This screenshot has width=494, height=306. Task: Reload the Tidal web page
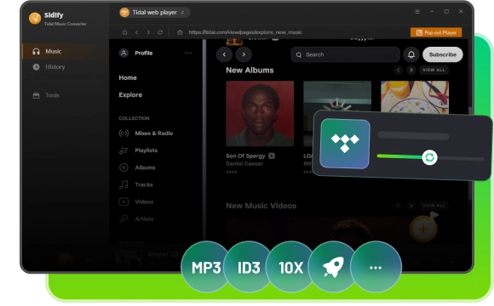pyautogui.click(x=160, y=32)
